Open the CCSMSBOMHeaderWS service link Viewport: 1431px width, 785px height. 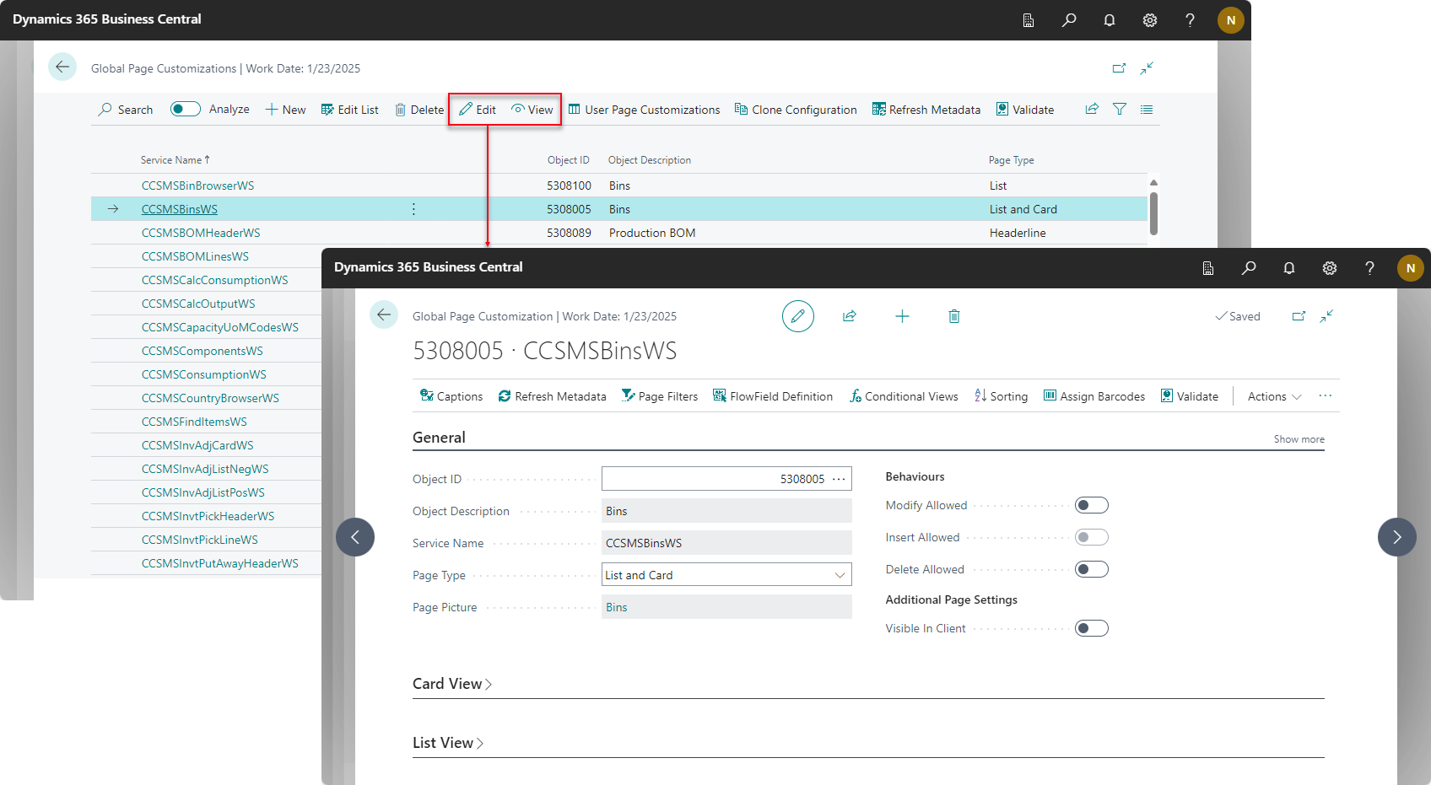tap(201, 233)
